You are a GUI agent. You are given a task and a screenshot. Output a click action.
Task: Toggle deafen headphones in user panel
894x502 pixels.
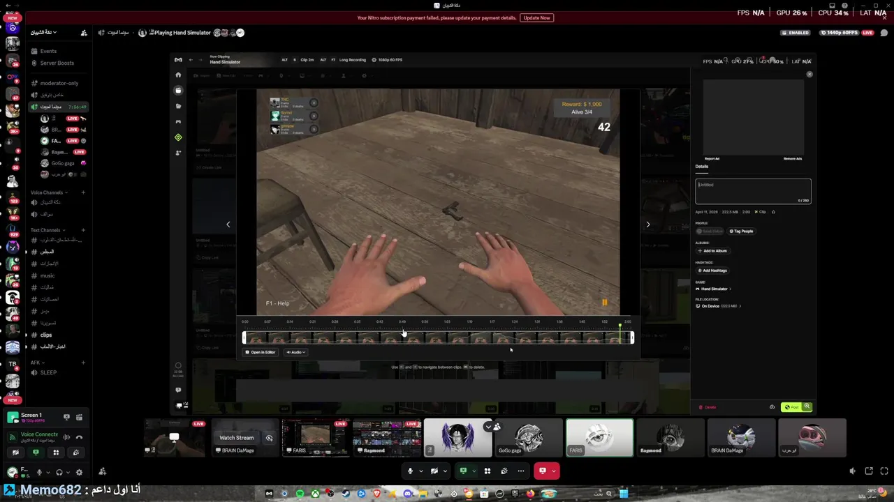[x=59, y=472]
